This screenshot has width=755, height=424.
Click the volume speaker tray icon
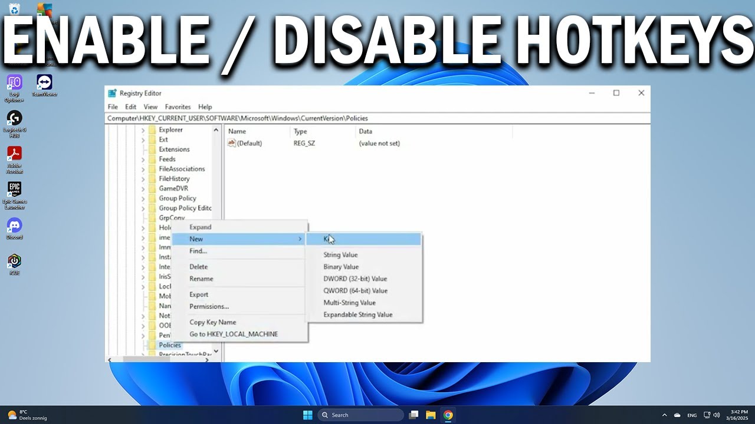tap(717, 415)
